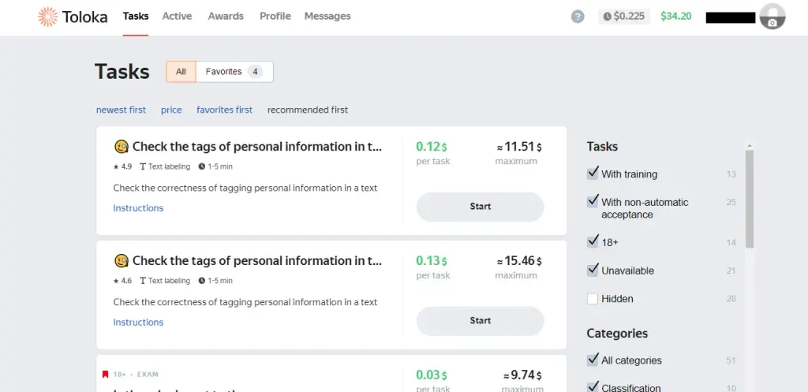
Task: Uncheck the With training checkbox
Action: (593, 174)
